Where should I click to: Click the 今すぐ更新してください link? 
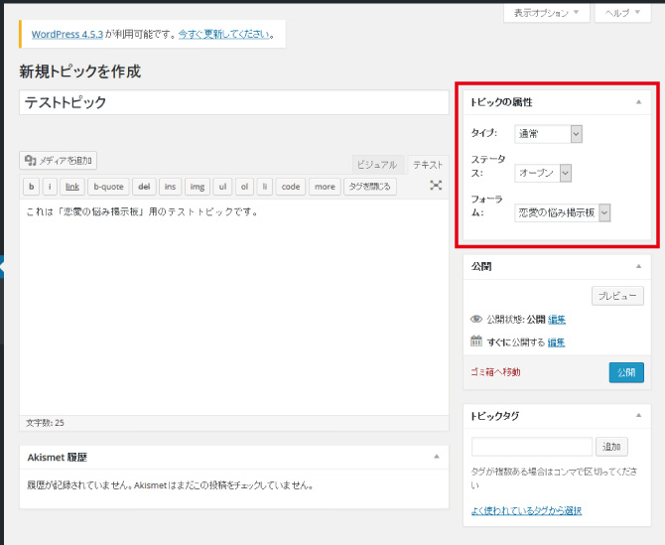pos(223,34)
